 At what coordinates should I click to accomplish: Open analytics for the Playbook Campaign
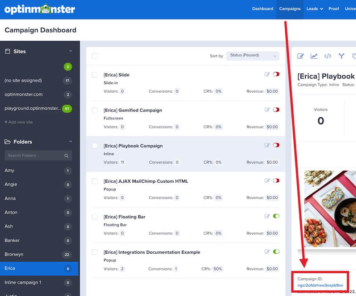314,56
